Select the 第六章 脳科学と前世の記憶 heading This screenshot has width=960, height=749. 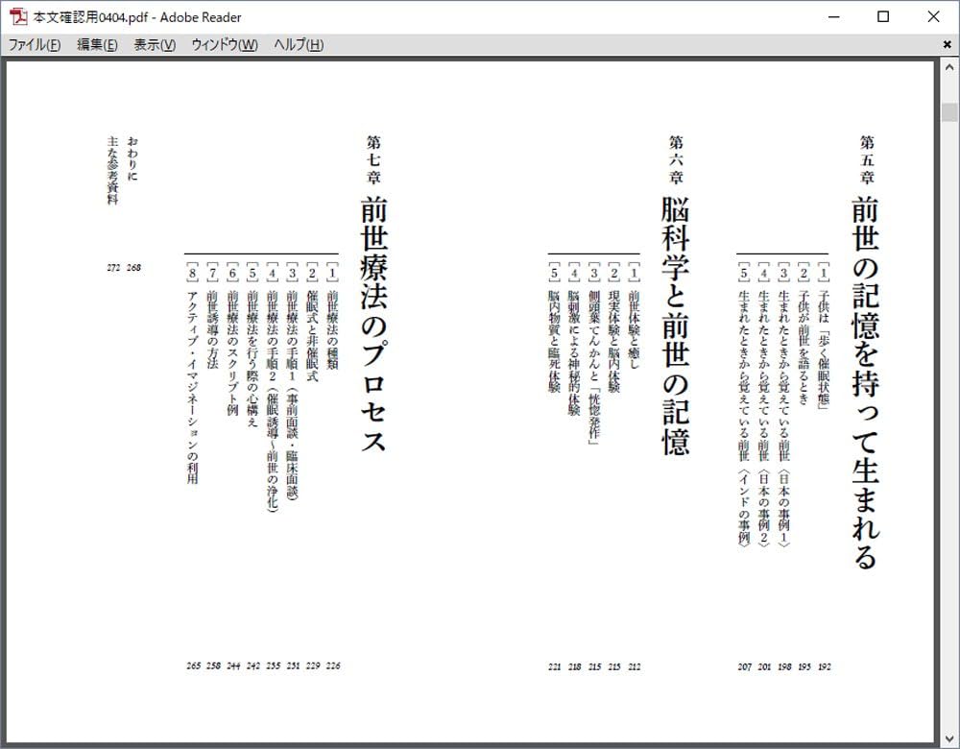tap(678, 288)
